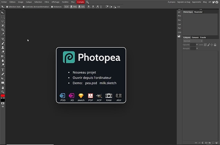
Task: Open the Fichier menu
Action: (x=4, y=2)
